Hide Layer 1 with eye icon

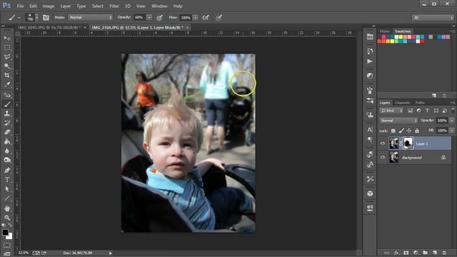383,143
